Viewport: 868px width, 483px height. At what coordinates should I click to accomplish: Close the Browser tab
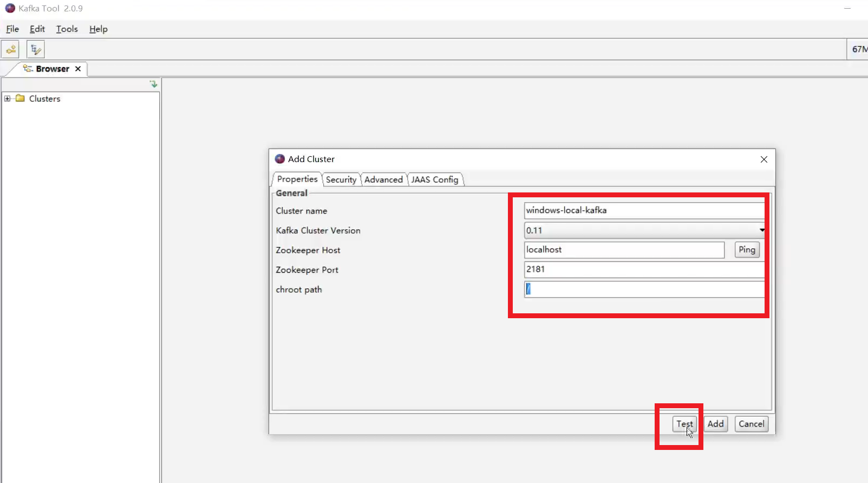pyautogui.click(x=78, y=69)
